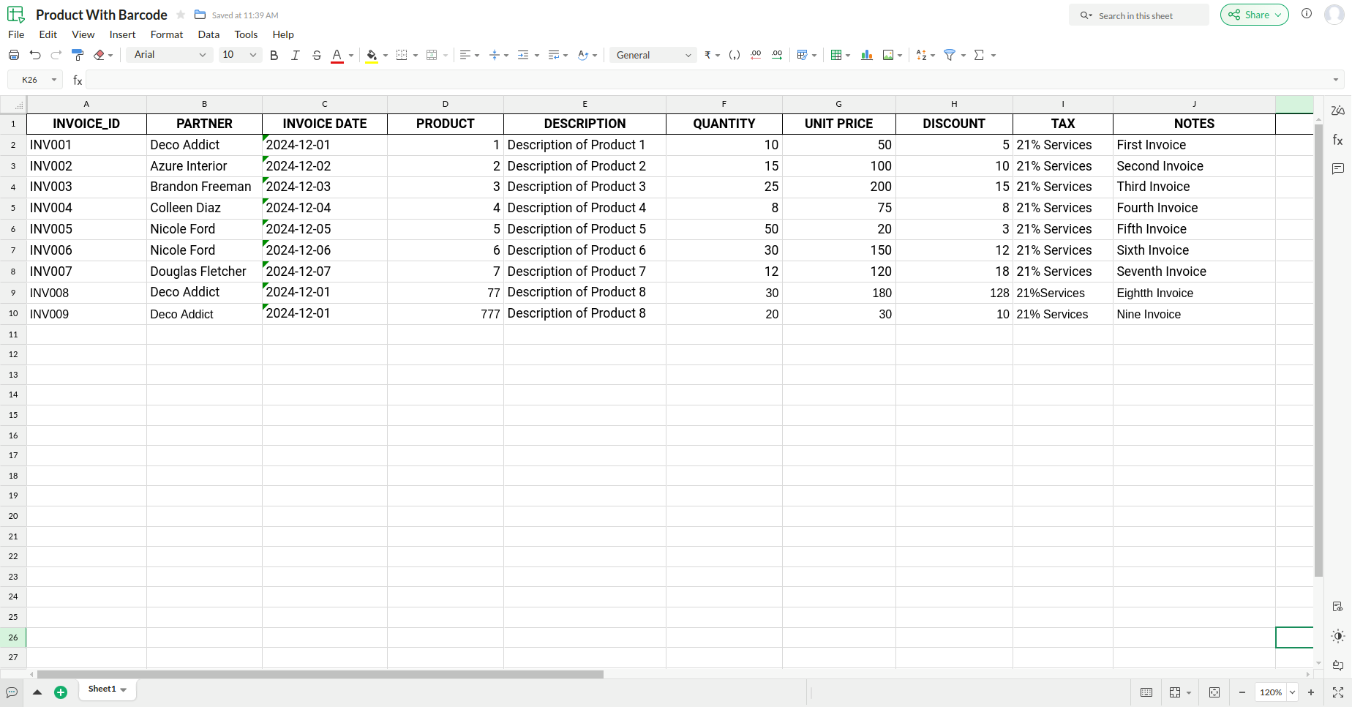The image size is (1352, 707).
Task: Open the fill color dropdown arrow
Action: click(386, 56)
